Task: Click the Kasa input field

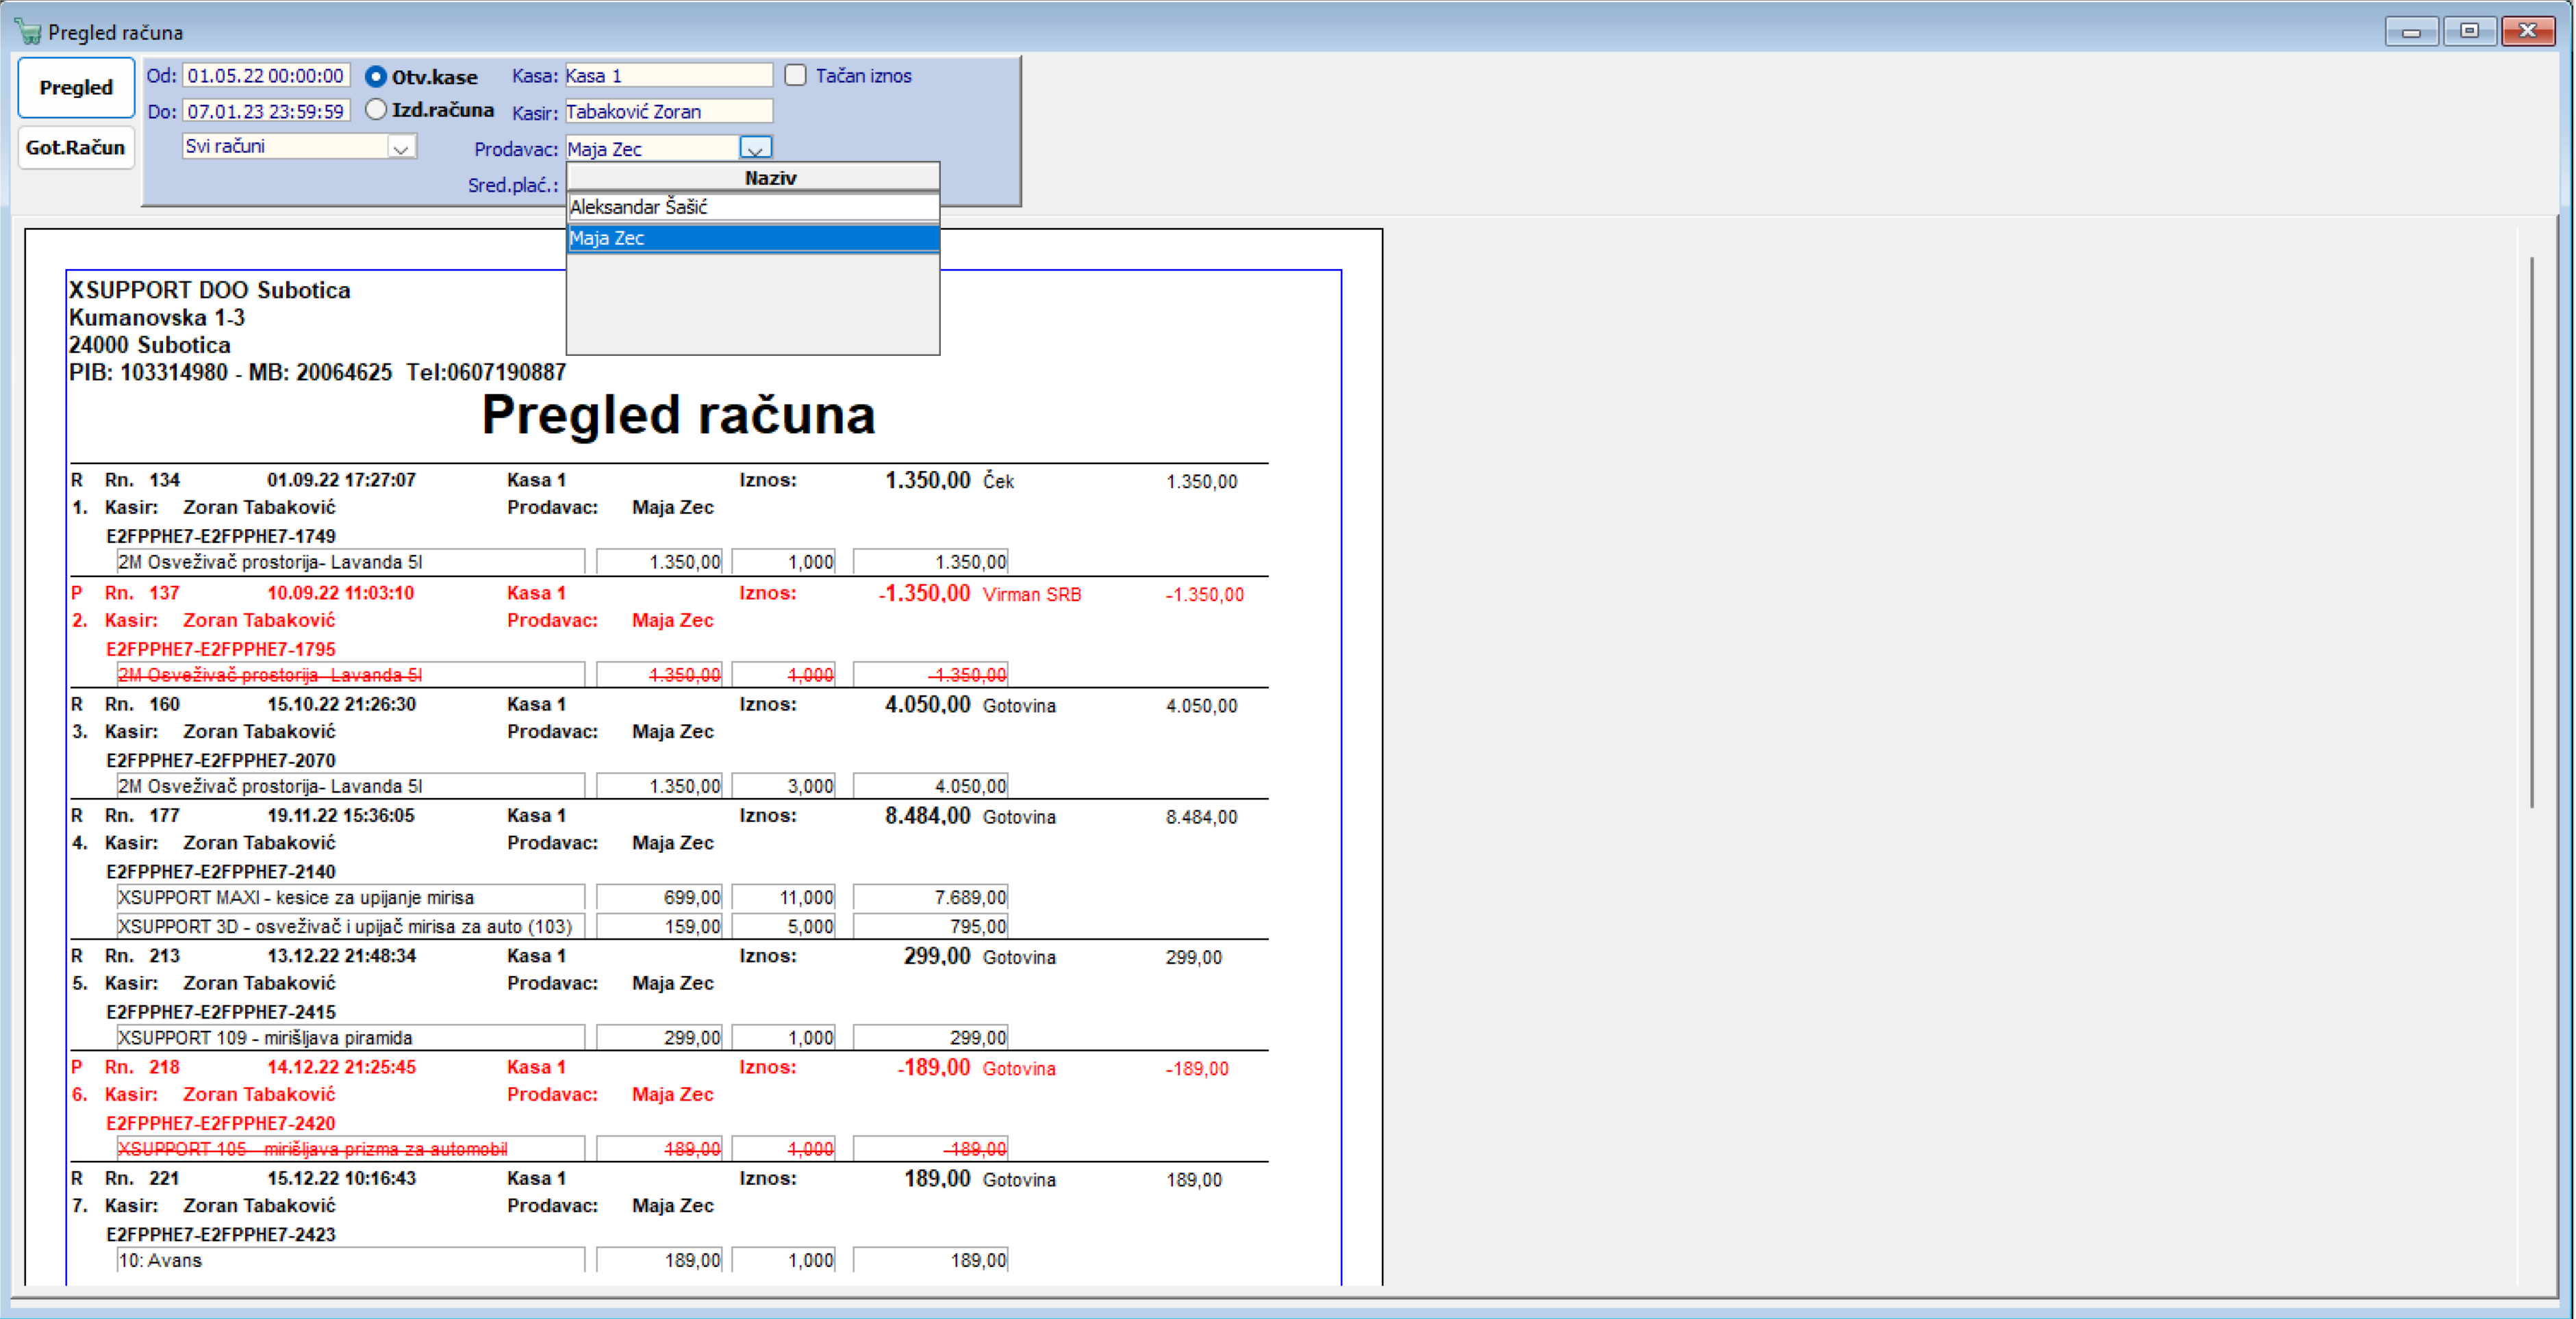Action: (x=669, y=76)
